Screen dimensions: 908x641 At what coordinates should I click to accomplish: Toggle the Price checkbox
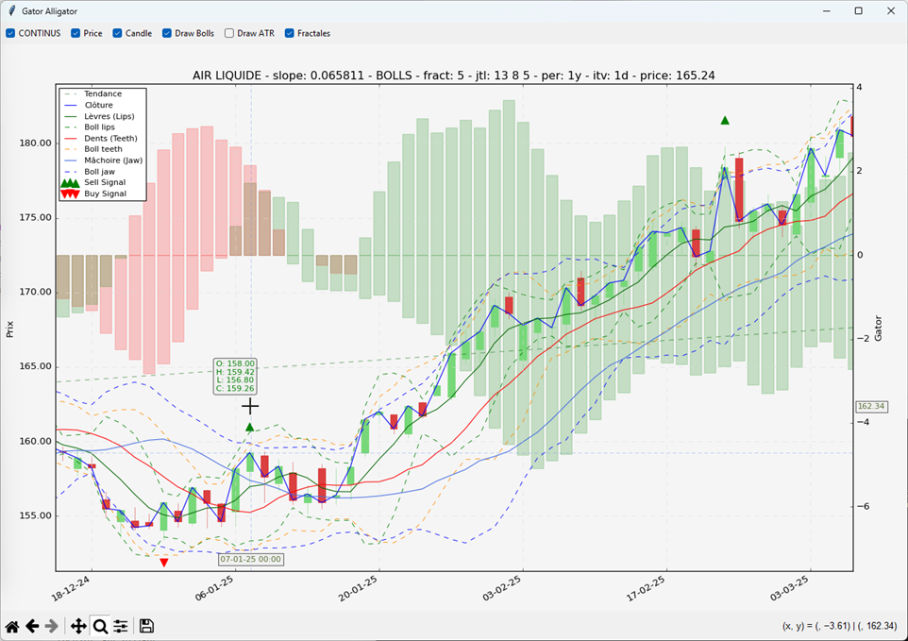pyautogui.click(x=77, y=33)
